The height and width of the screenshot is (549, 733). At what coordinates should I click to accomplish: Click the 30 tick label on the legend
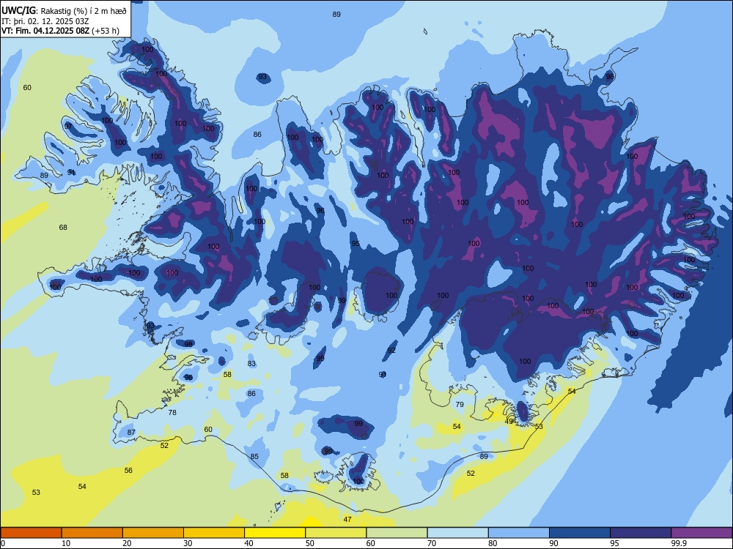[x=188, y=543]
